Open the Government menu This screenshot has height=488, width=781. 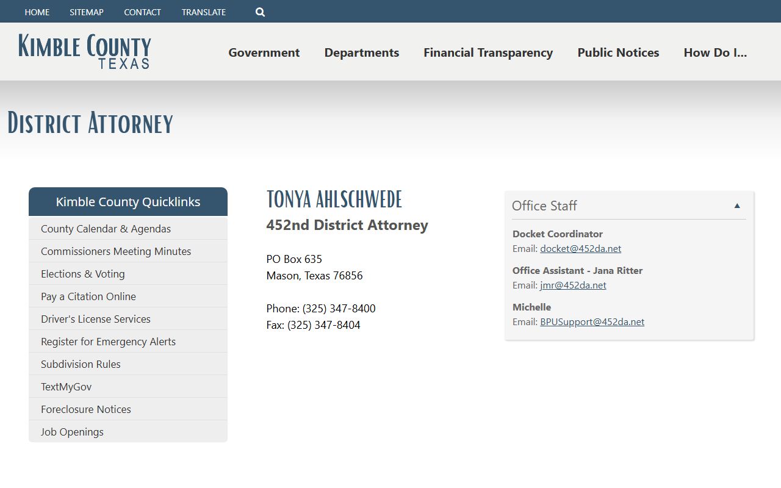coord(264,52)
